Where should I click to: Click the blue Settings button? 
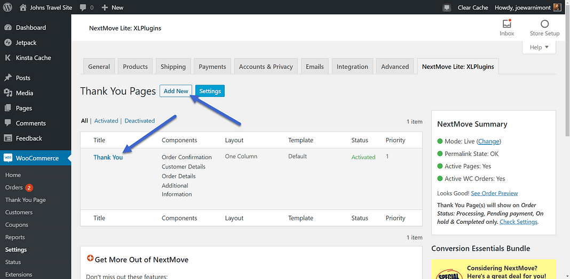210,91
